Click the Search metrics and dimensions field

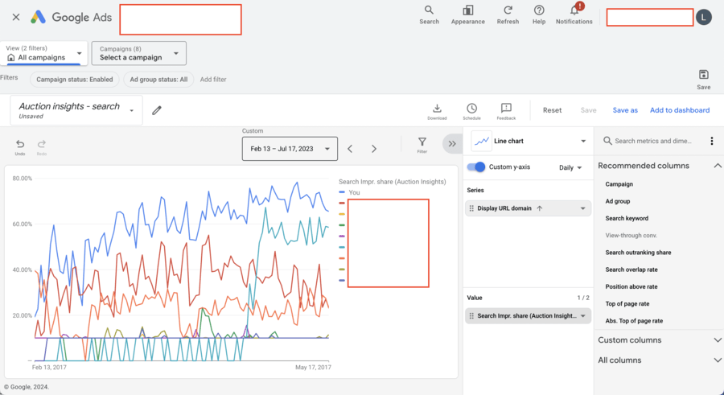point(652,141)
